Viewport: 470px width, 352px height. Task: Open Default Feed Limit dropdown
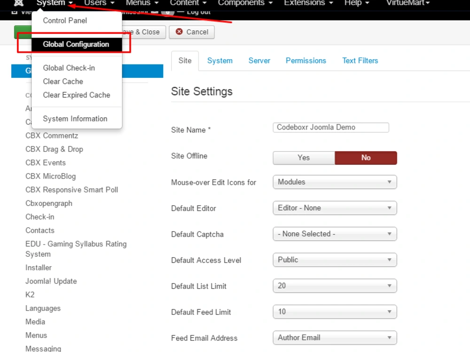[x=335, y=312]
